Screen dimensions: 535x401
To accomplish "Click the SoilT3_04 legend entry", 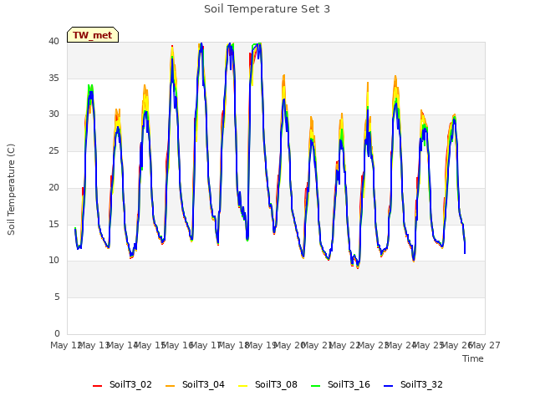I will point(195,384).
